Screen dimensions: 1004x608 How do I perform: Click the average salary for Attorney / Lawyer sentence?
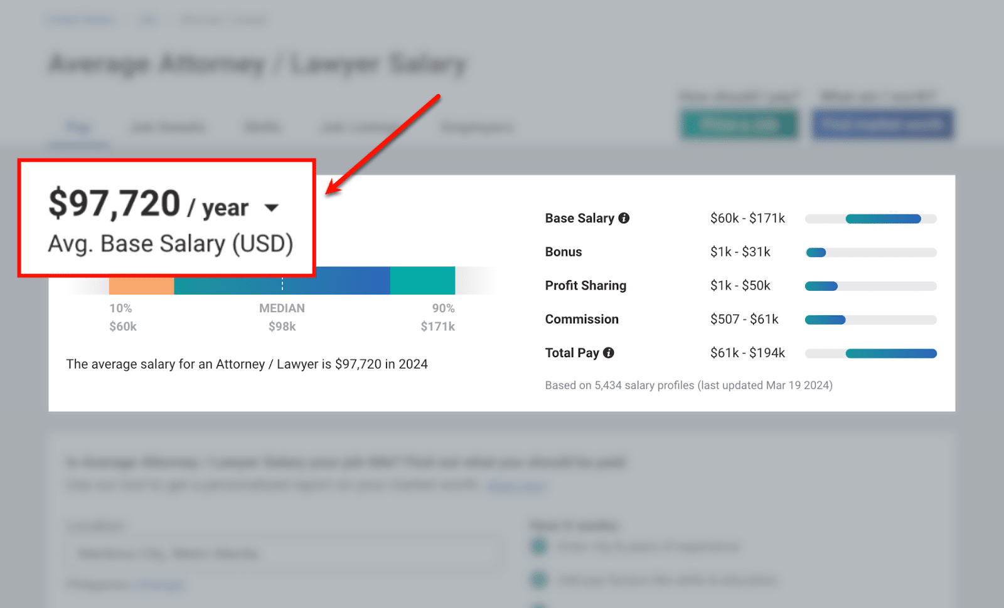[247, 364]
